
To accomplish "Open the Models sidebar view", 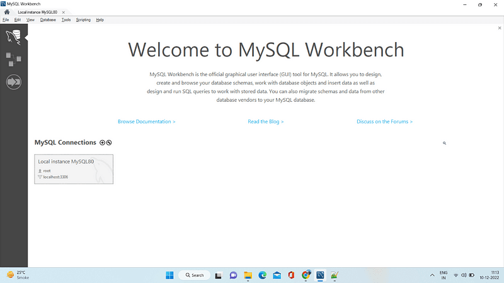I will coord(13,60).
